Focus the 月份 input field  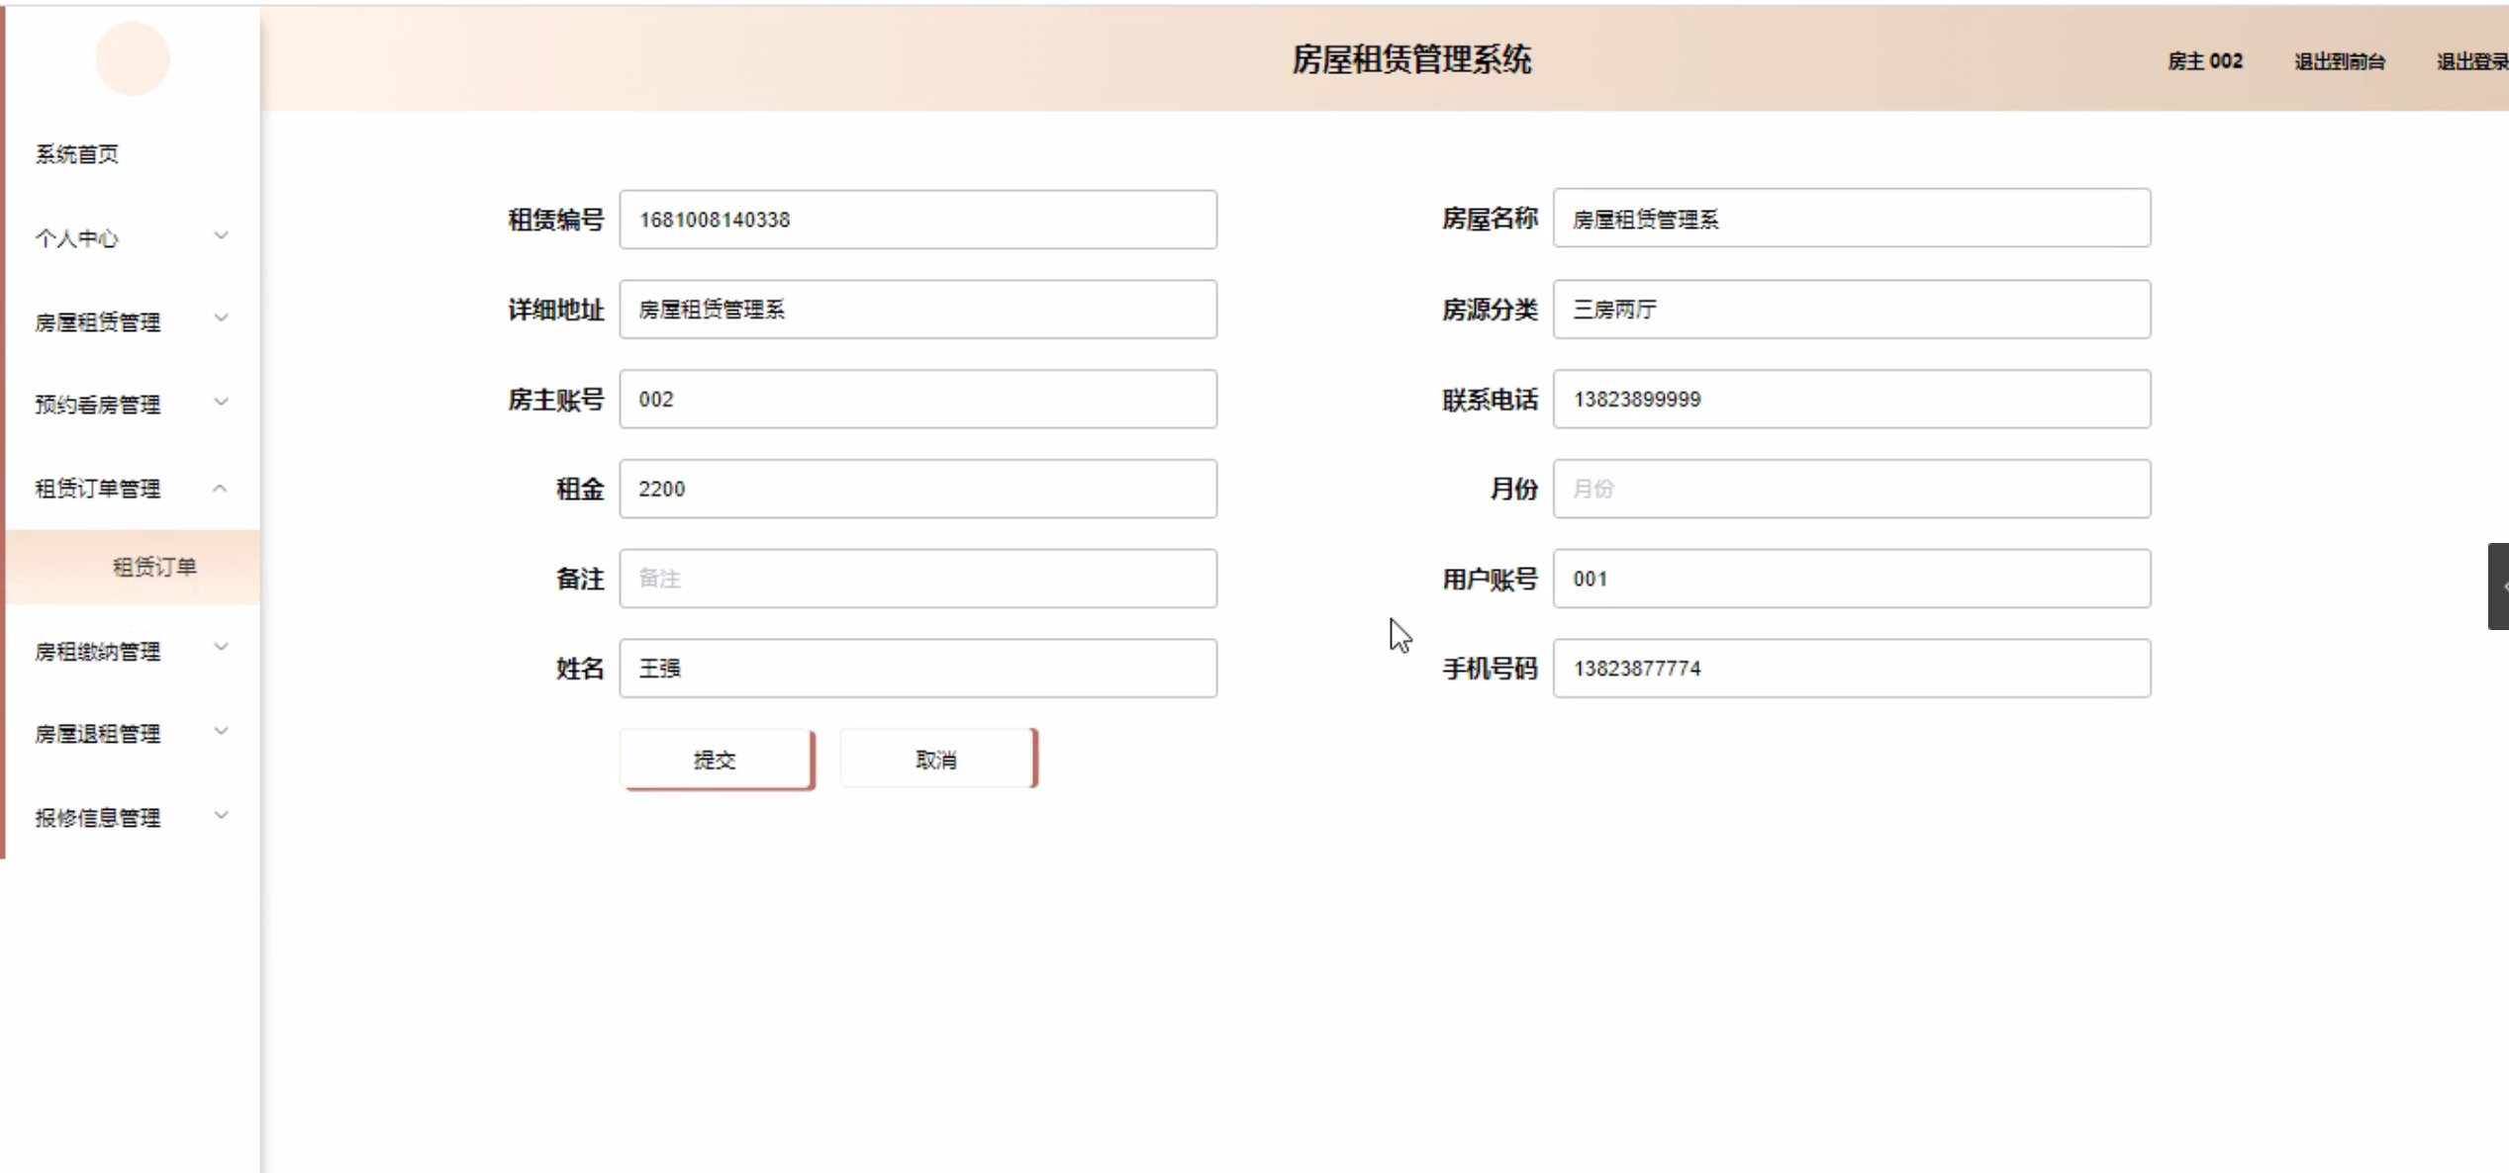(x=1850, y=489)
